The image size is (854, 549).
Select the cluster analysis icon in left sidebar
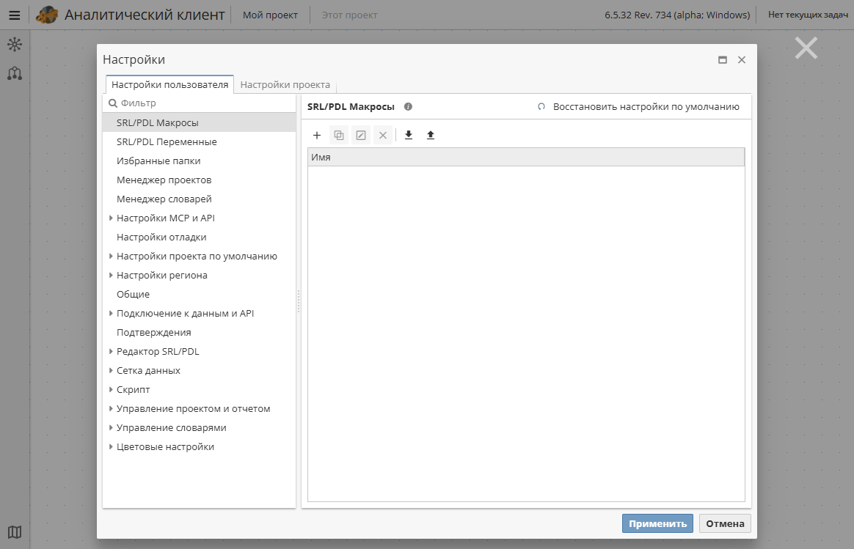point(14,45)
